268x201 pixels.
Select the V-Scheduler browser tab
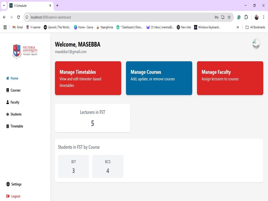31,5
